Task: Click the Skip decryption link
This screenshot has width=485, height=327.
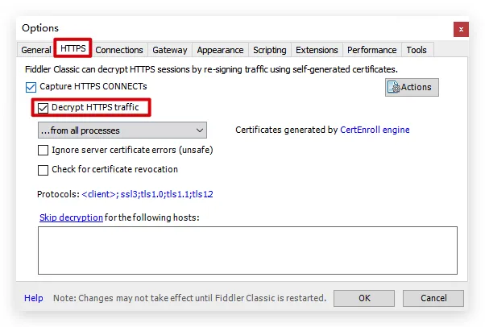Action: pyautogui.click(x=71, y=217)
